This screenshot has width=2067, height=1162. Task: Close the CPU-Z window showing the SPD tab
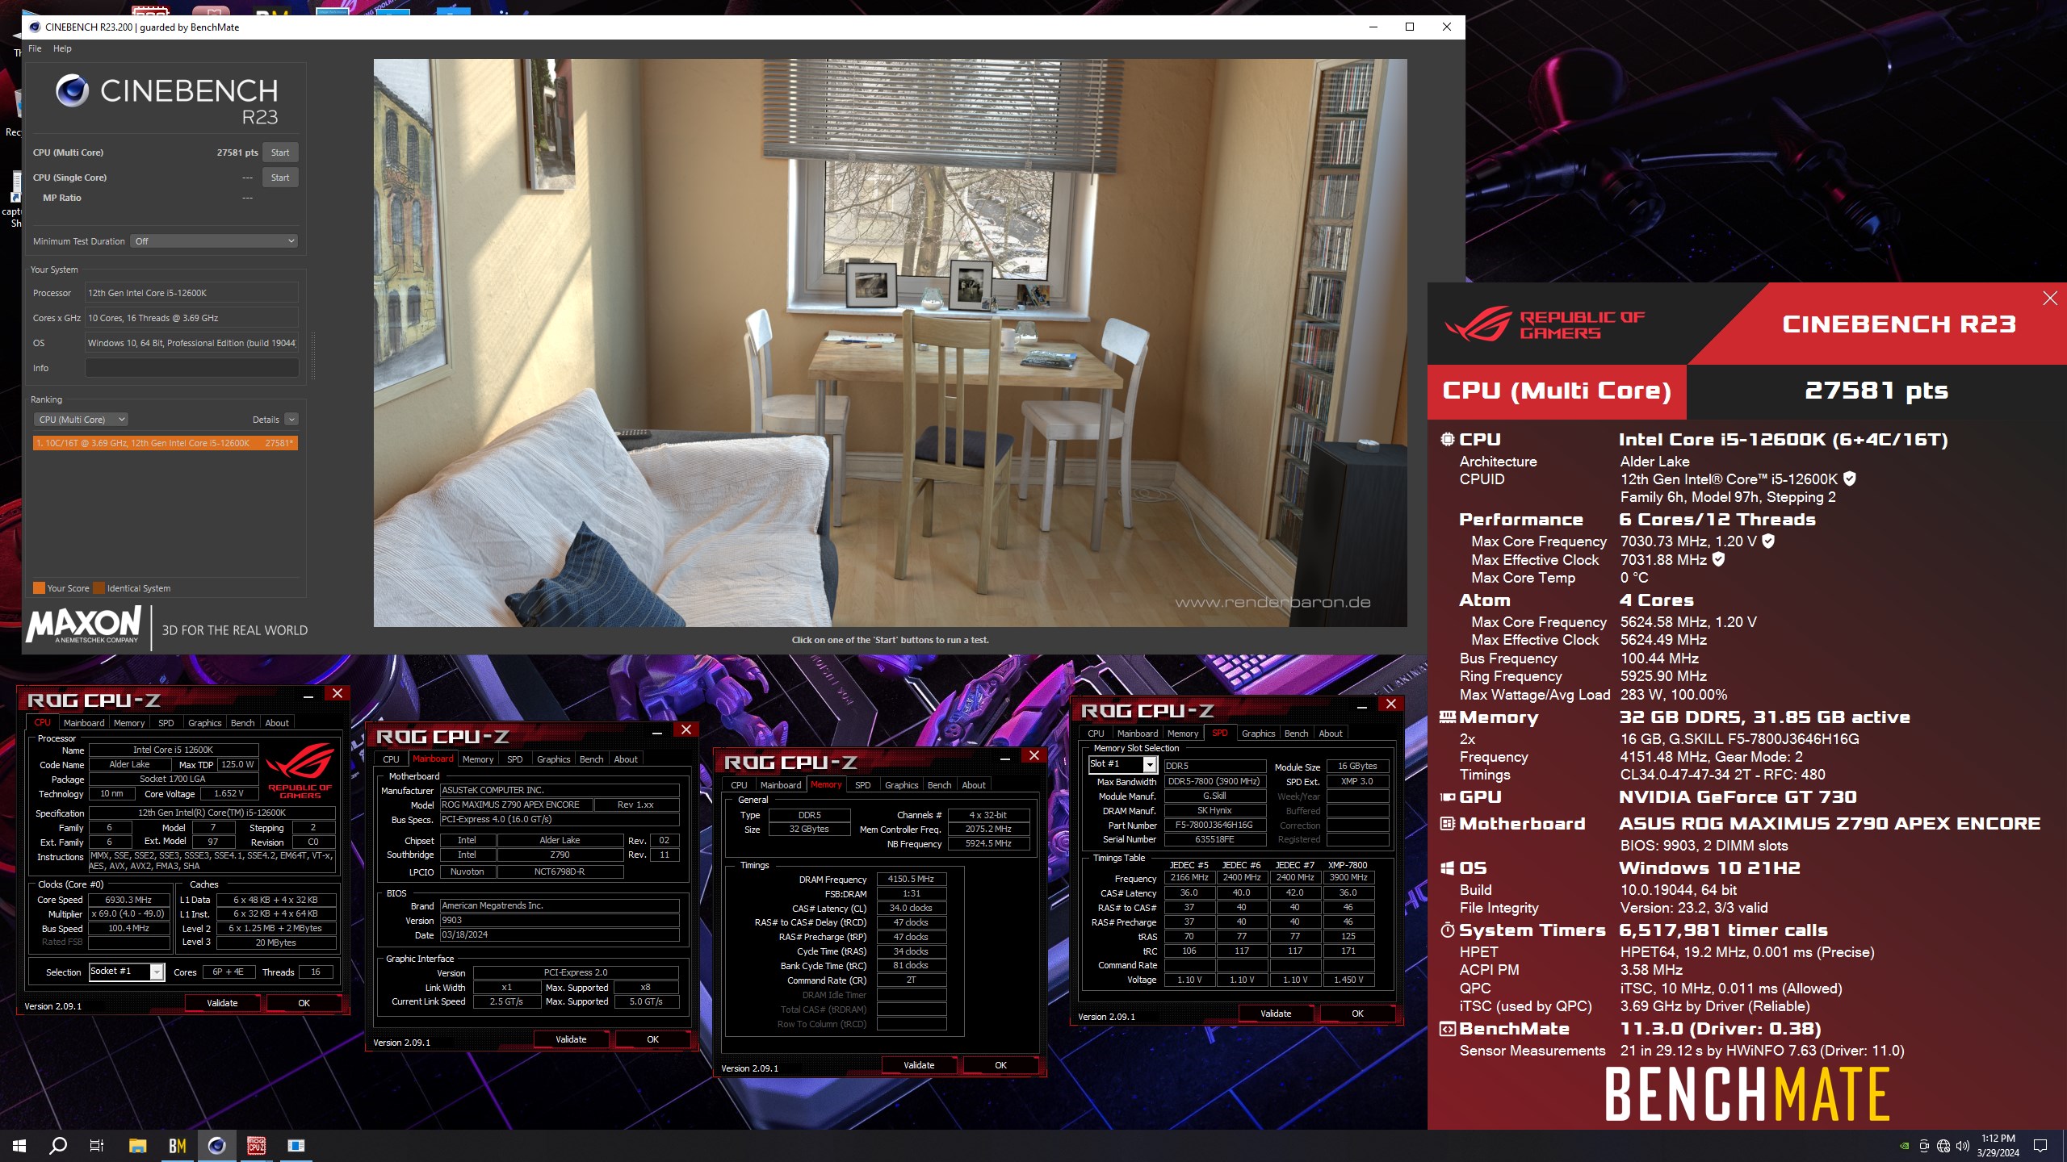pyautogui.click(x=1391, y=704)
